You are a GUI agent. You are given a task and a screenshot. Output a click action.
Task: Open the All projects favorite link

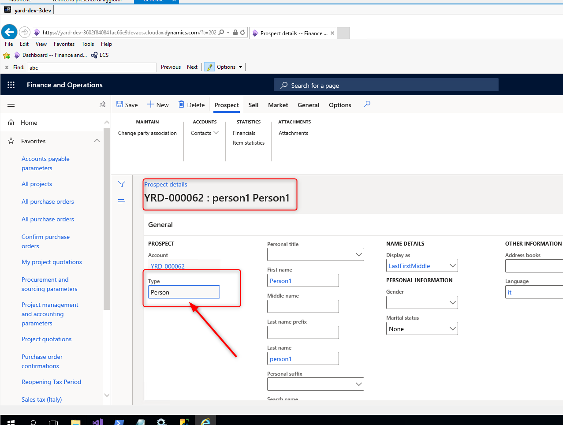click(x=37, y=184)
